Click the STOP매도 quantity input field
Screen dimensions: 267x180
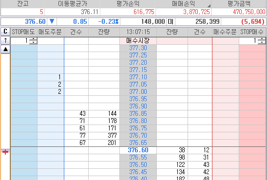point(20,41)
